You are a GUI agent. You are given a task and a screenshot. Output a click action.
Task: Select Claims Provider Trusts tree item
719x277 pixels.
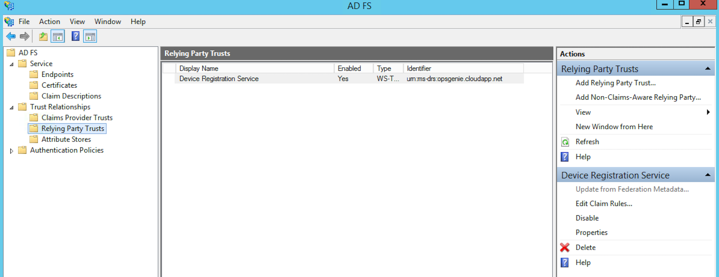pos(77,117)
